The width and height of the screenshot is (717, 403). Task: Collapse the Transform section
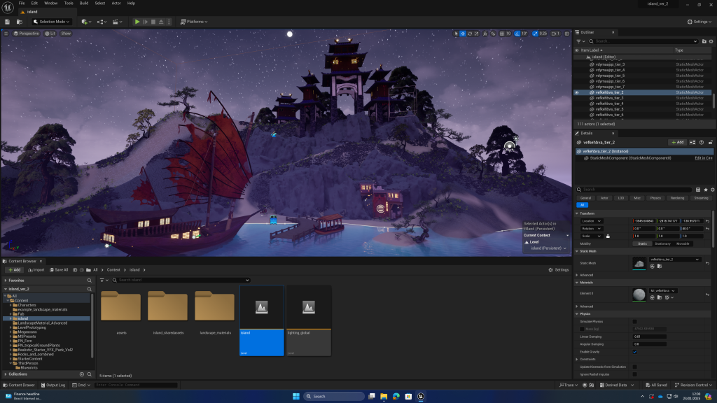(x=577, y=213)
